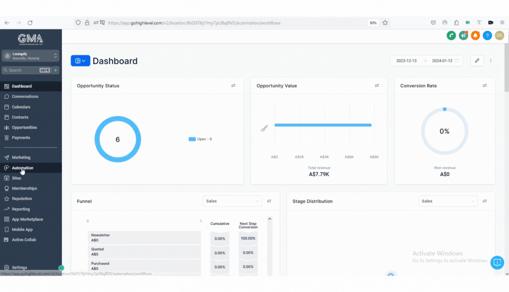Expand the blue dashboard selector dropdown
The image size is (509, 292).
pos(80,61)
